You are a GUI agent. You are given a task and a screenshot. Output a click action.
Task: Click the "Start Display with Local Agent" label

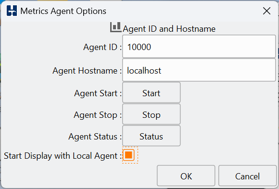click(x=61, y=156)
